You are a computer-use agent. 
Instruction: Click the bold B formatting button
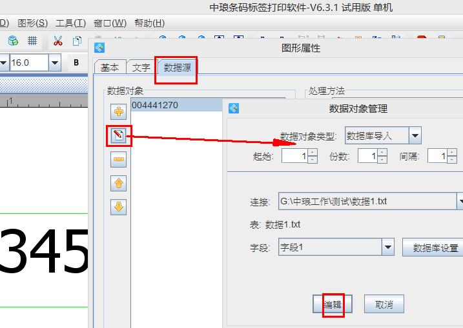pyautogui.click(x=76, y=63)
